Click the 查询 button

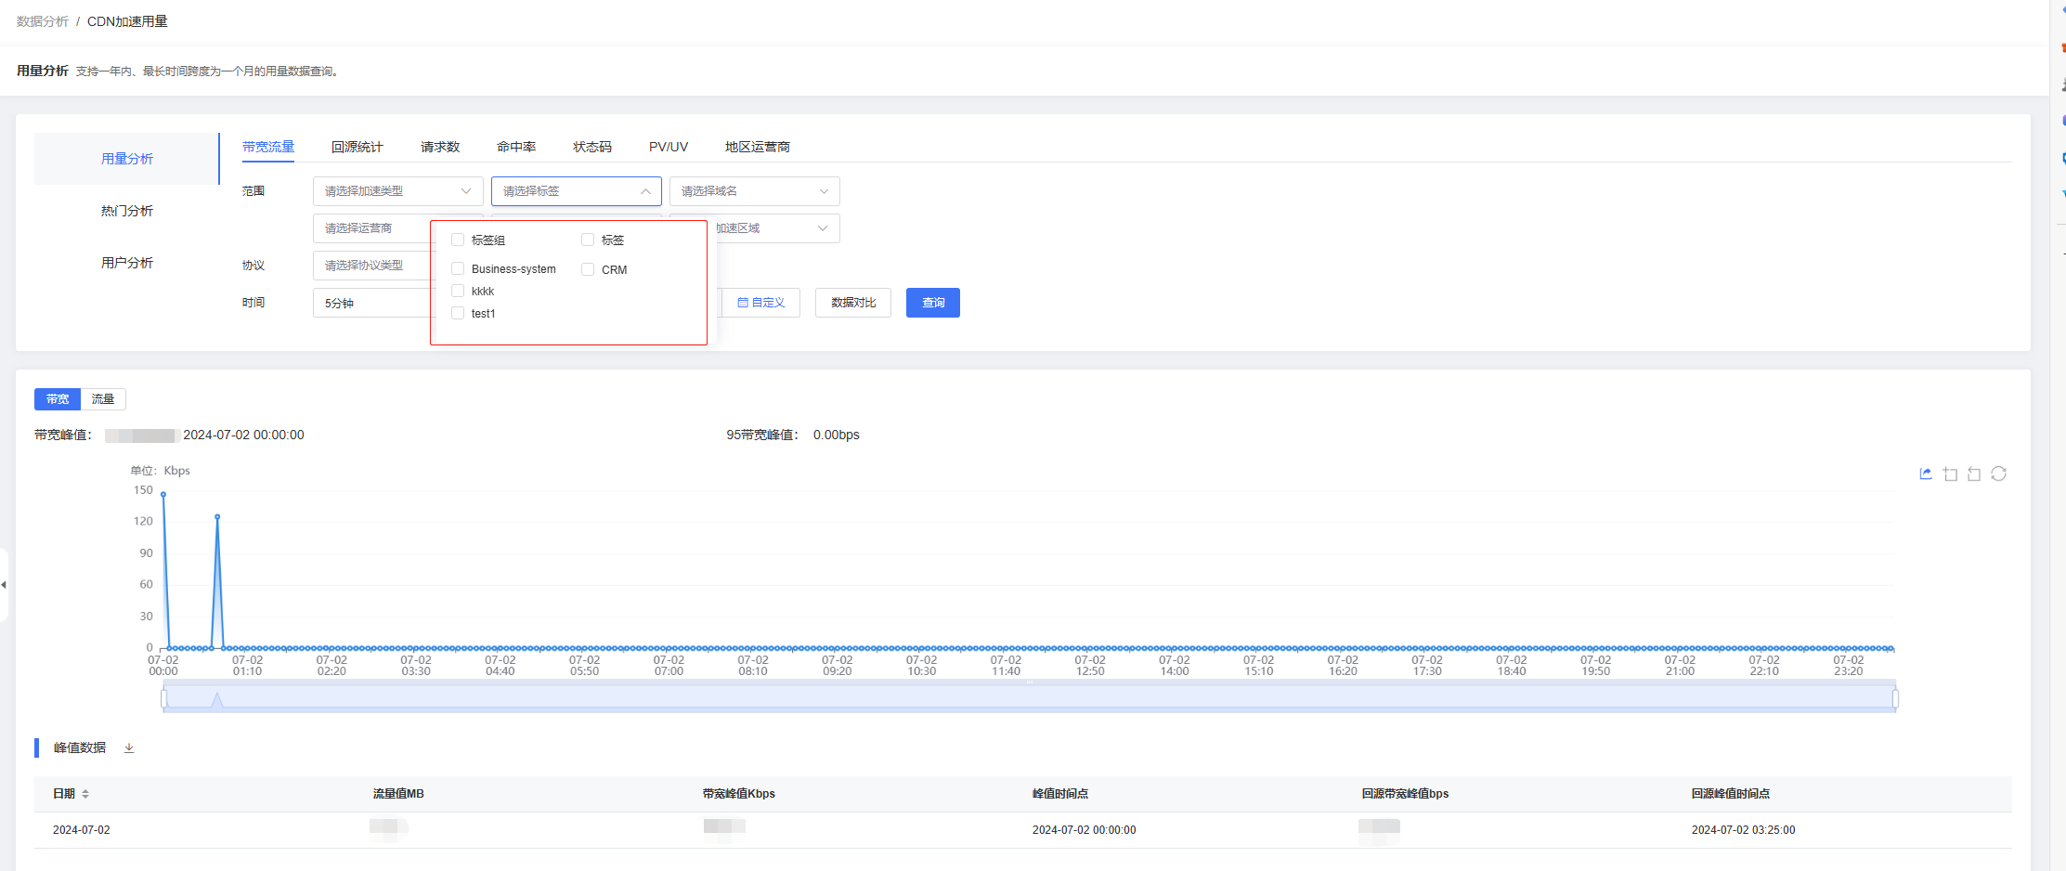click(x=933, y=303)
